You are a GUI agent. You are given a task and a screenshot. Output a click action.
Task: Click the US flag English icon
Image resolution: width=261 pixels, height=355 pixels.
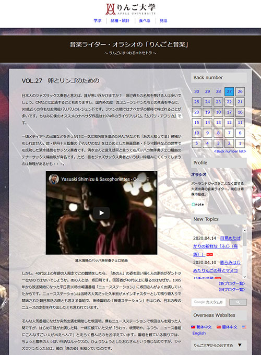click(244, 327)
